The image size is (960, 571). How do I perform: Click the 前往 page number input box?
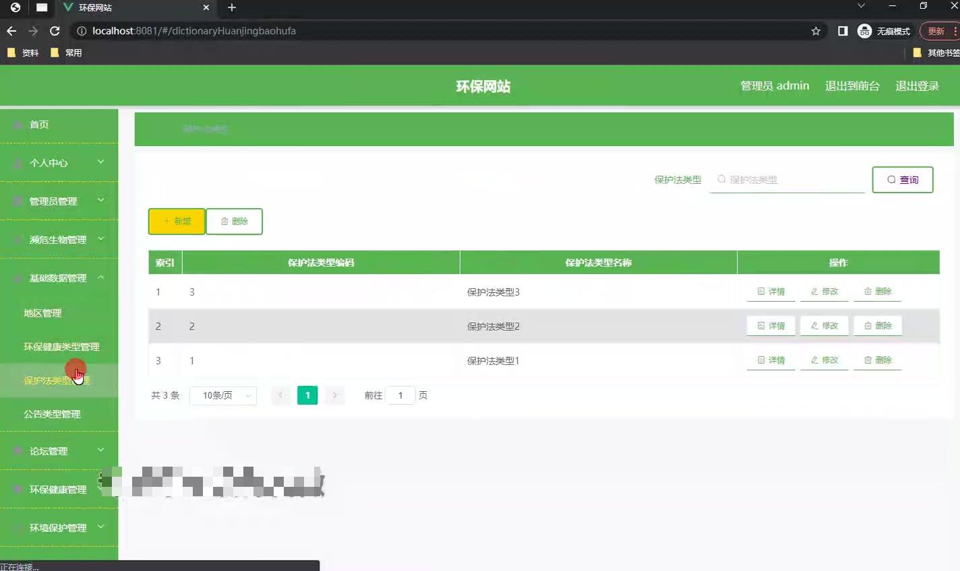[400, 395]
